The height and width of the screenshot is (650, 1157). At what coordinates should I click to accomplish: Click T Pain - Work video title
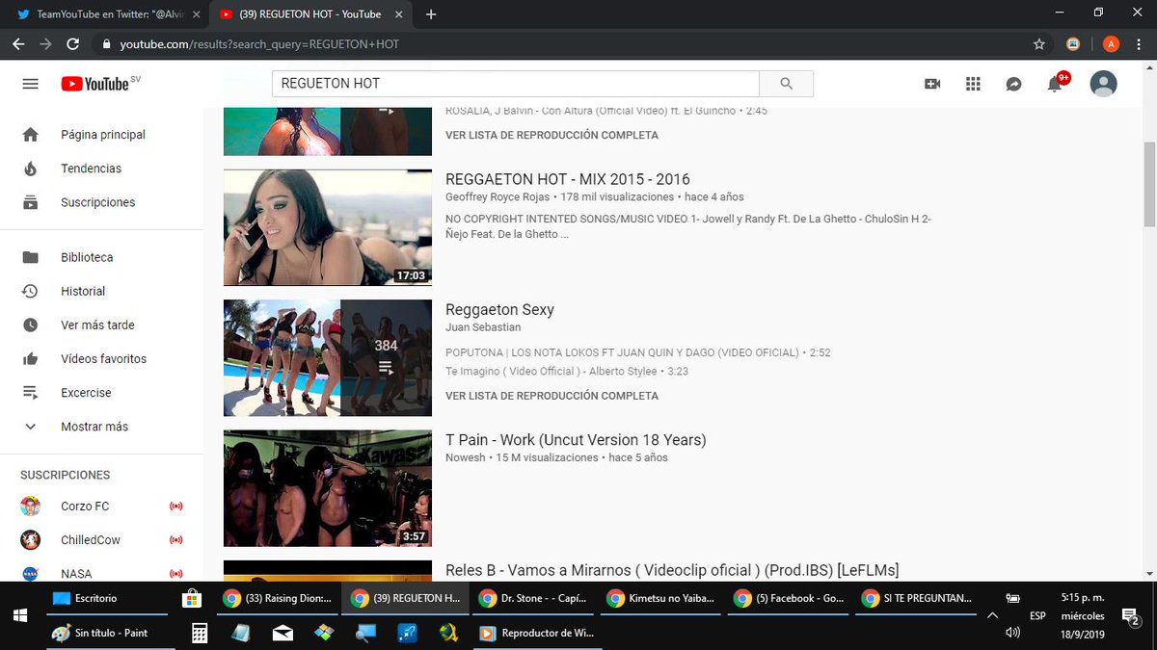576,440
